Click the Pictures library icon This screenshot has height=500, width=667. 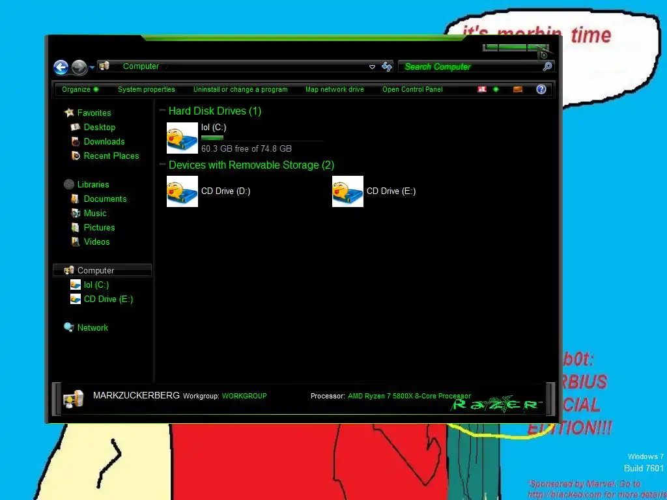[x=76, y=227]
